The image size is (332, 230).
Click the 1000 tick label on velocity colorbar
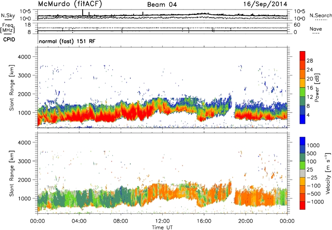pos(313,145)
